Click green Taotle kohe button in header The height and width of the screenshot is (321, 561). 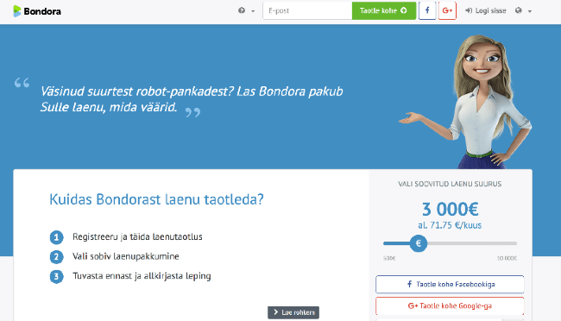click(384, 10)
